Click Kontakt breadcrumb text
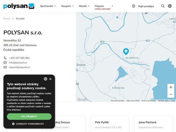The height and width of the screenshot is (132, 176). click(20, 19)
